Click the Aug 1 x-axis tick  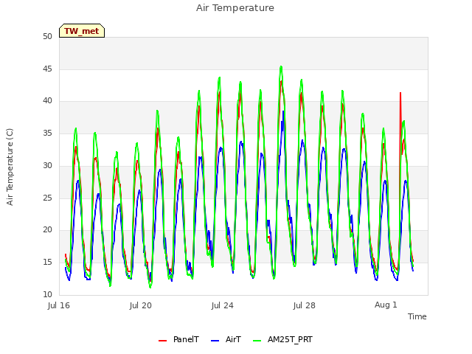(x=386, y=305)
